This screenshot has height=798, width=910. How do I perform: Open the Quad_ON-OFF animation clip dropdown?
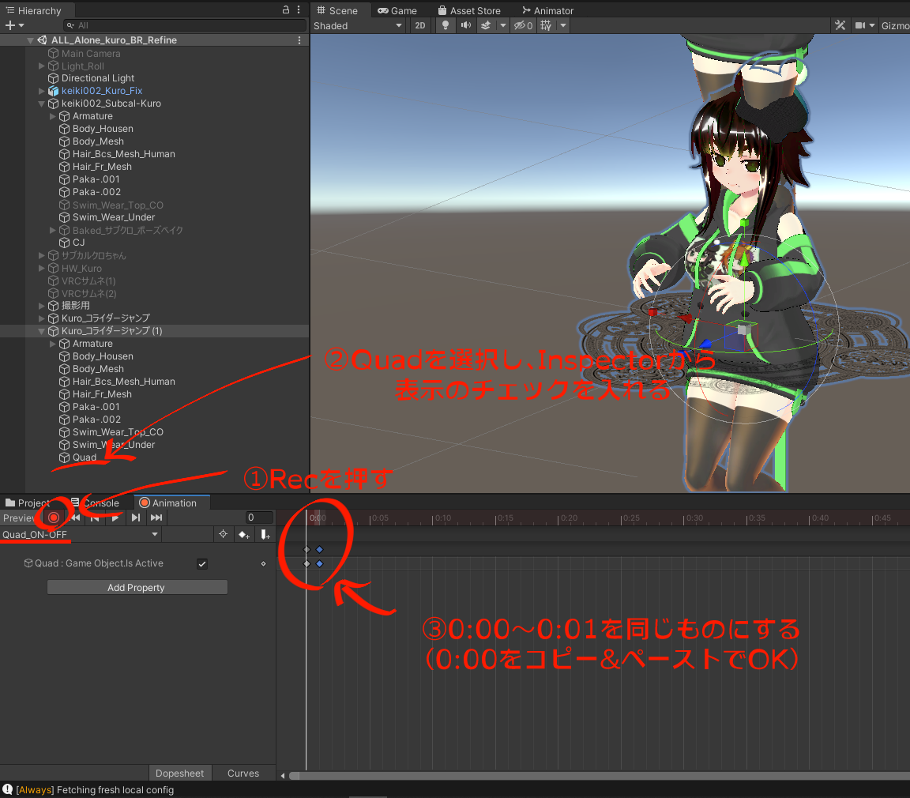coord(81,535)
